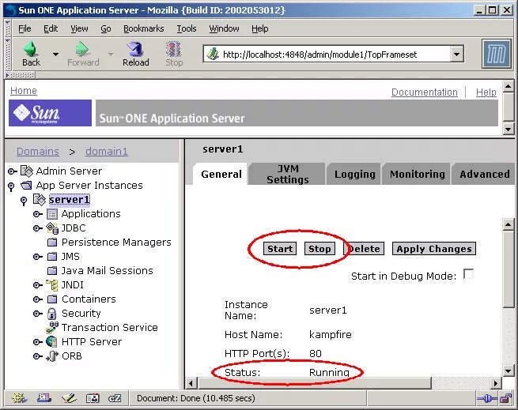
Task: Click the Start server button
Action: coord(280,249)
